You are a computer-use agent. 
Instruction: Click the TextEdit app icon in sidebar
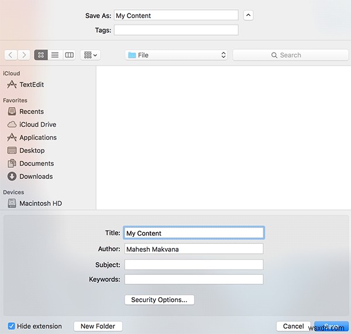12,84
